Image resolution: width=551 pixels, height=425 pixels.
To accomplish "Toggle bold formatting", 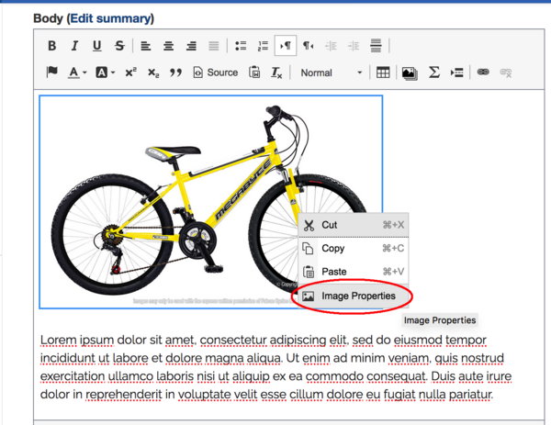I will 52,45.
